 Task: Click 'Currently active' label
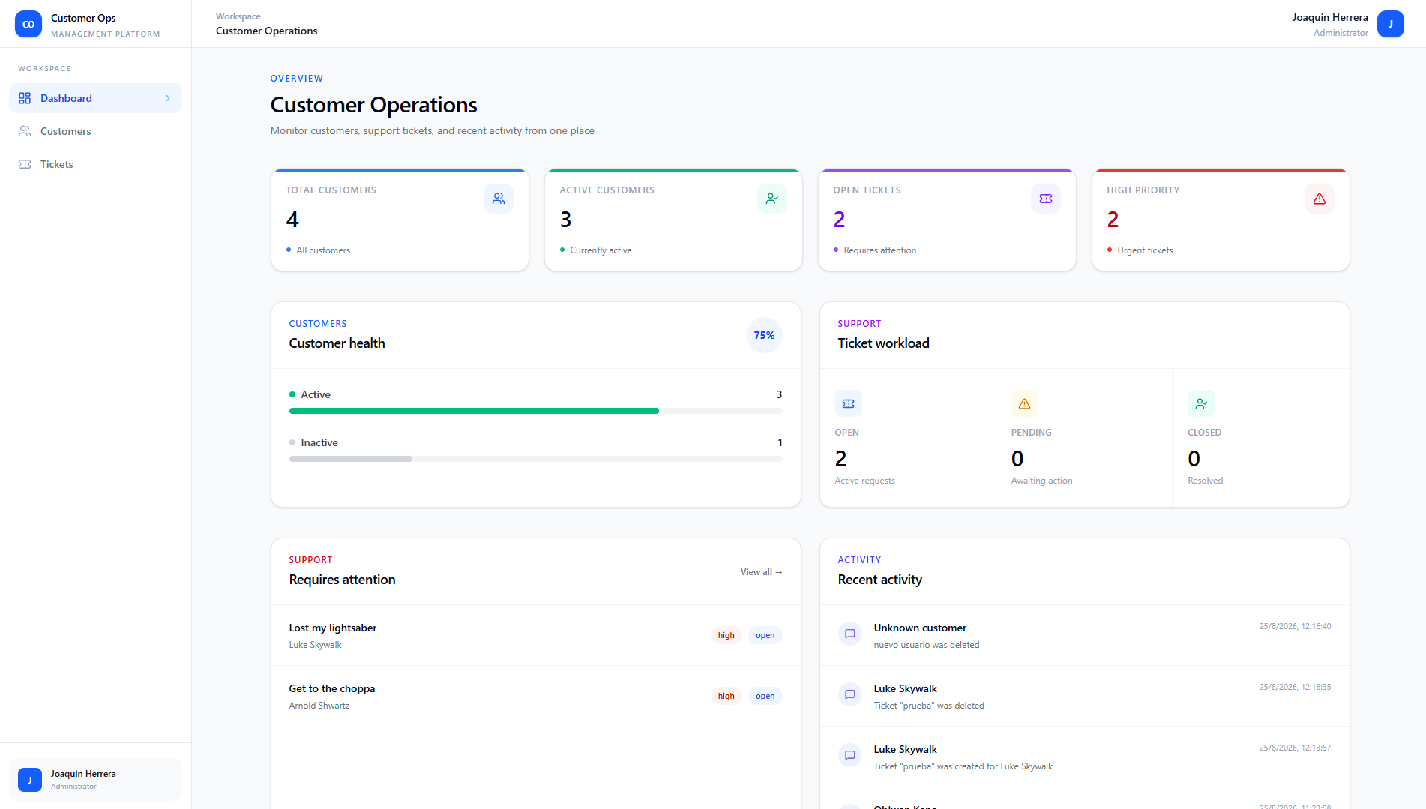[x=601, y=250]
